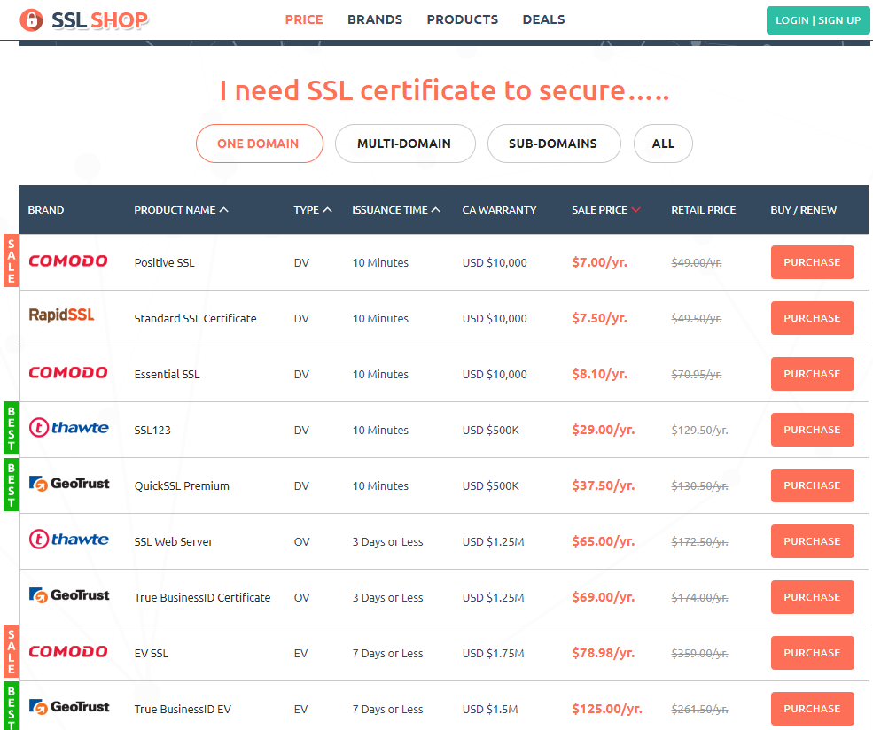Click the Thawte logo in SSL123 row
Image resolution: width=873 pixels, height=730 pixels.
pyautogui.click(x=68, y=427)
